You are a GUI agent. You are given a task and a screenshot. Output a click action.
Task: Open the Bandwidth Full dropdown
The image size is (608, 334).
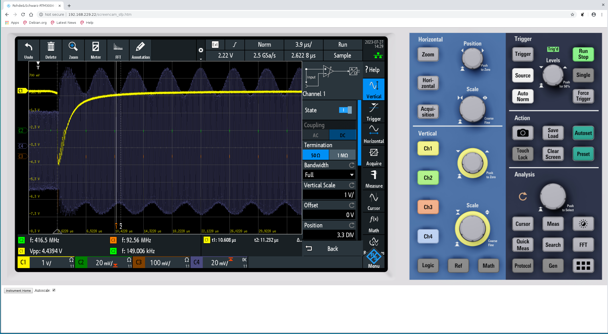(329, 175)
